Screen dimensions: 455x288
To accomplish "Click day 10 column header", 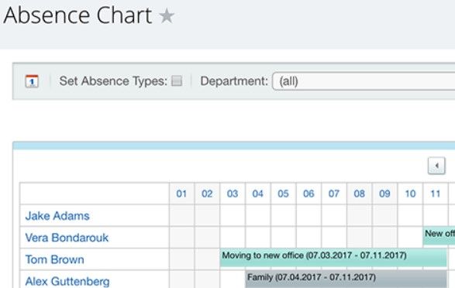I will pos(410,194).
